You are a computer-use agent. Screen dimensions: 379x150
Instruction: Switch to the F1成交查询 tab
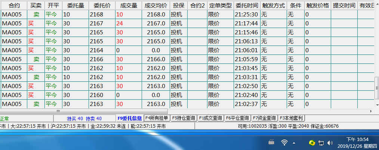[210, 118]
